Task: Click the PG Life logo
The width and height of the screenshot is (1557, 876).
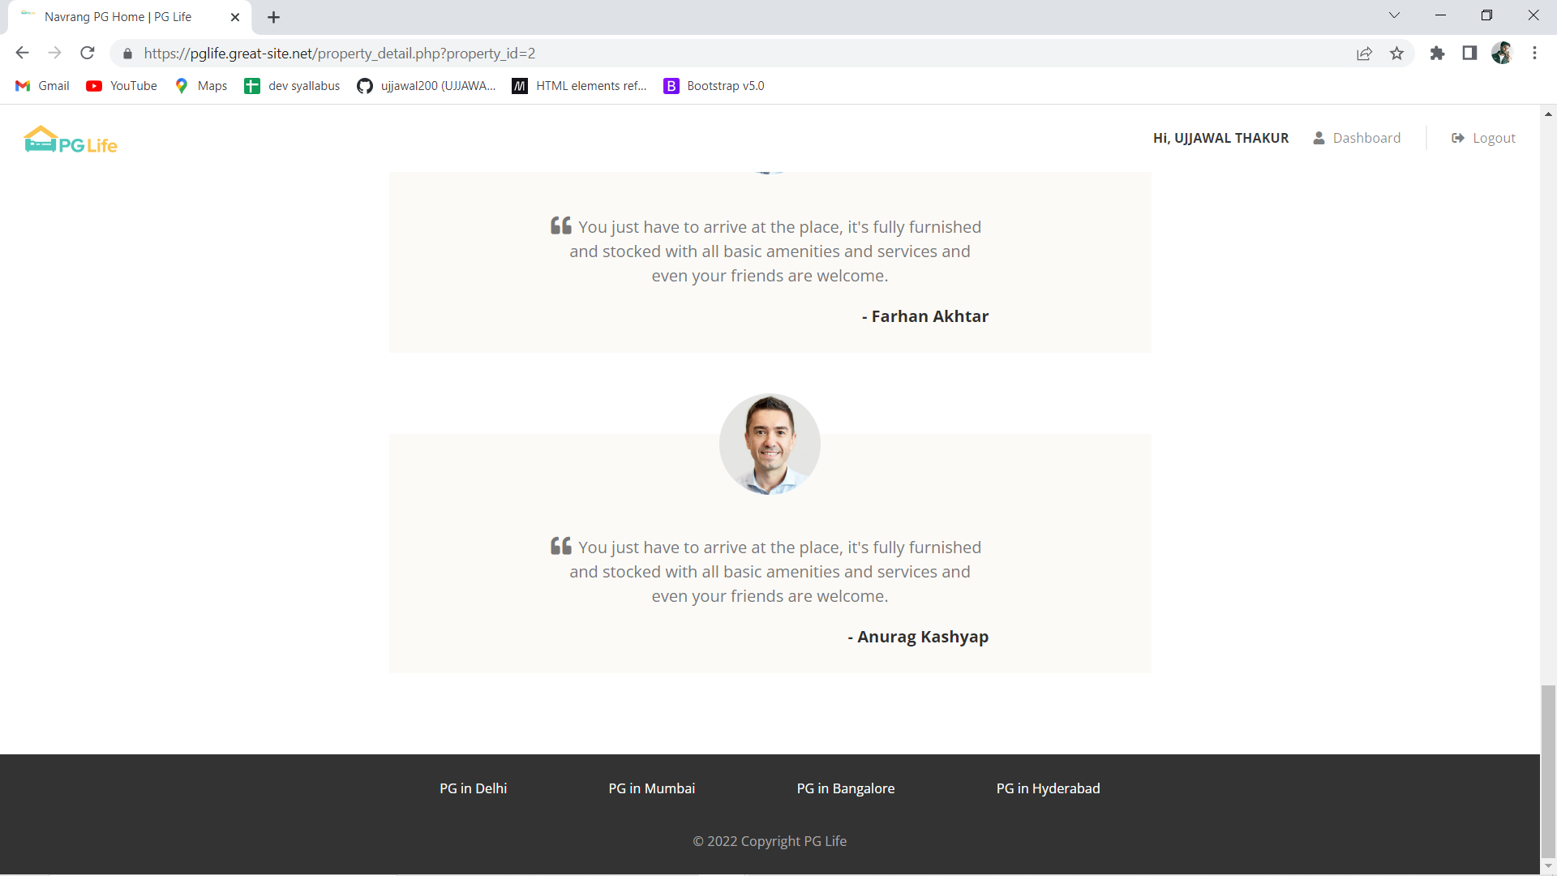Action: (x=71, y=140)
